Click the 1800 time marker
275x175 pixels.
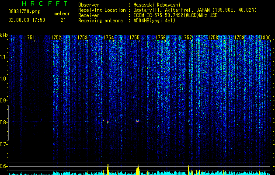coord(265,38)
